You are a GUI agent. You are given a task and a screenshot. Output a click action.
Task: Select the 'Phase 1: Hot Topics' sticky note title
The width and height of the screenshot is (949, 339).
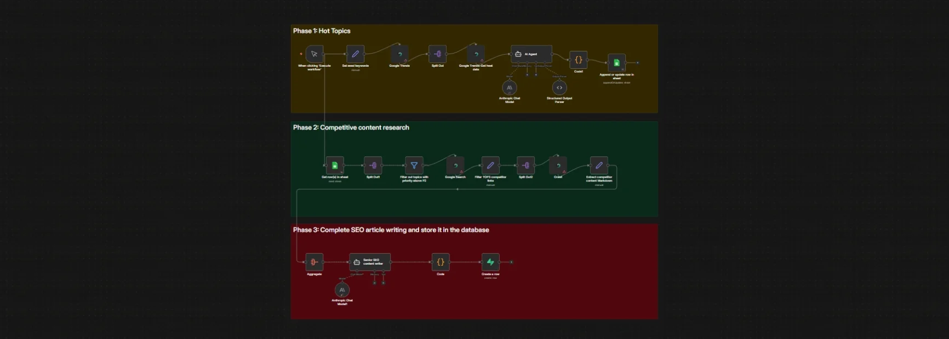(322, 31)
